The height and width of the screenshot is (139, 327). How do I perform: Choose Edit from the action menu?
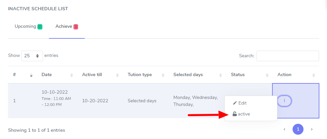pos(242,103)
